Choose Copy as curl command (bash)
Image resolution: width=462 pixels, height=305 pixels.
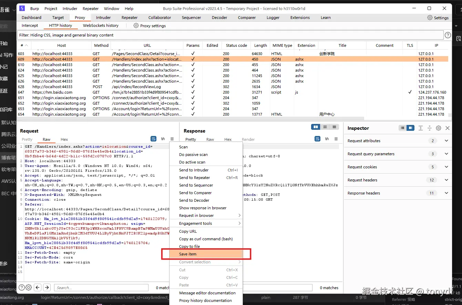coord(206,239)
